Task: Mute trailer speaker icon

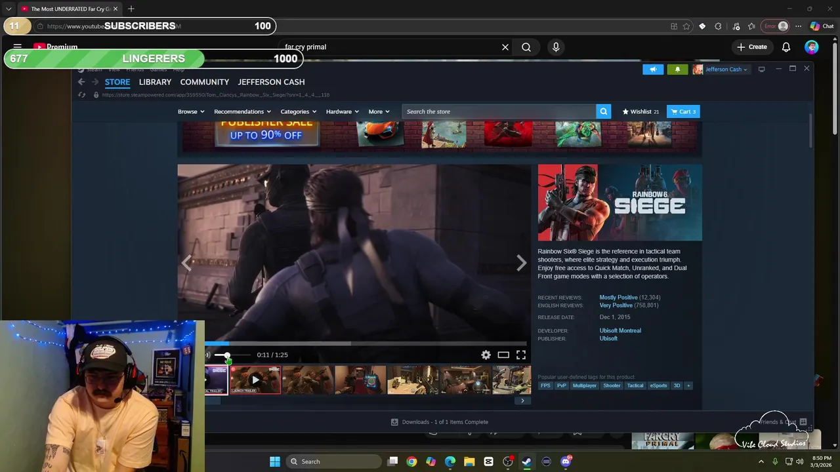Action: tap(207, 355)
